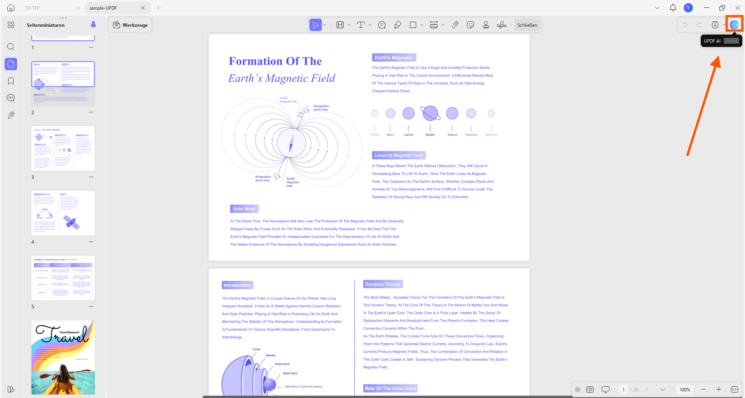Screen dimensions: 745x398
Task: Open options menu for page 1 thumbnail
Action: pos(91,47)
